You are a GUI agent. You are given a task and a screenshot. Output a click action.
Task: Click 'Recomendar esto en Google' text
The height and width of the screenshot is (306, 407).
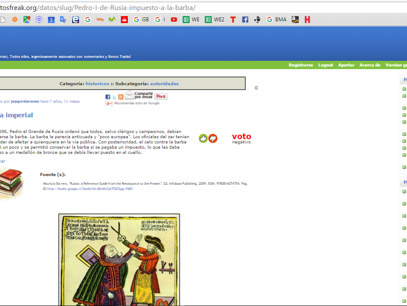pos(137,103)
